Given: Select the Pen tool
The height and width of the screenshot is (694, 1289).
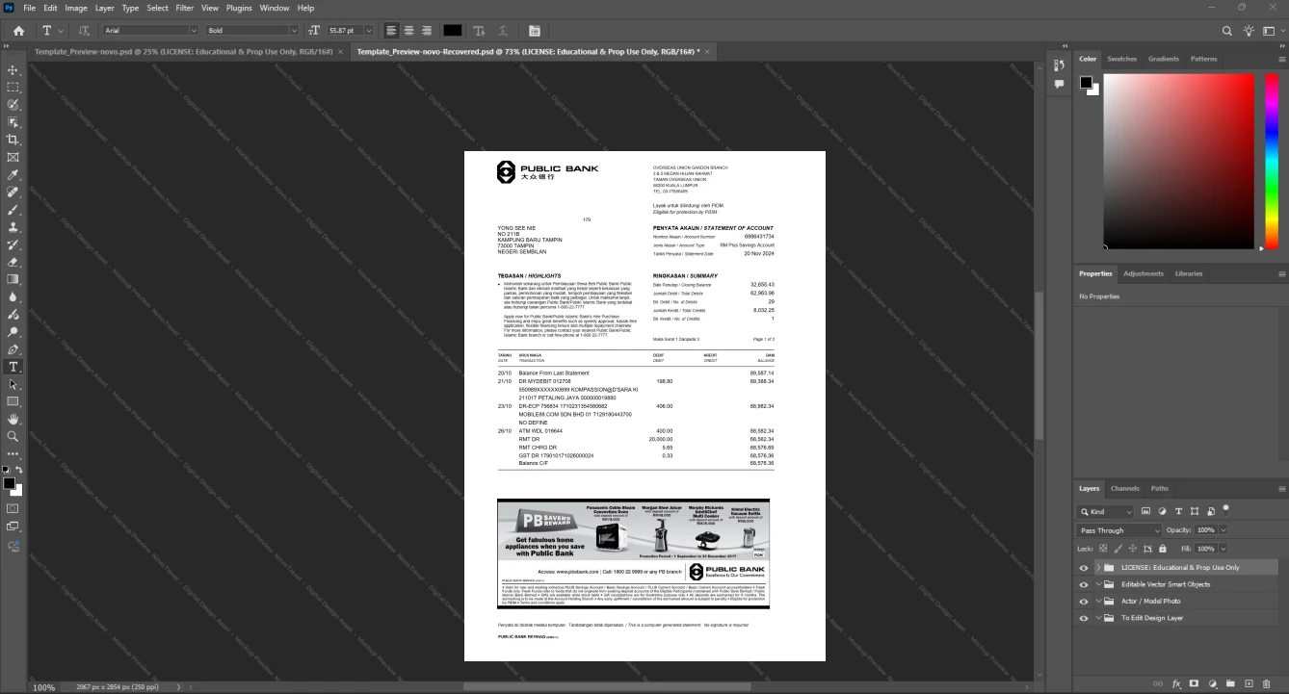Looking at the screenshot, I should coord(13,349).
